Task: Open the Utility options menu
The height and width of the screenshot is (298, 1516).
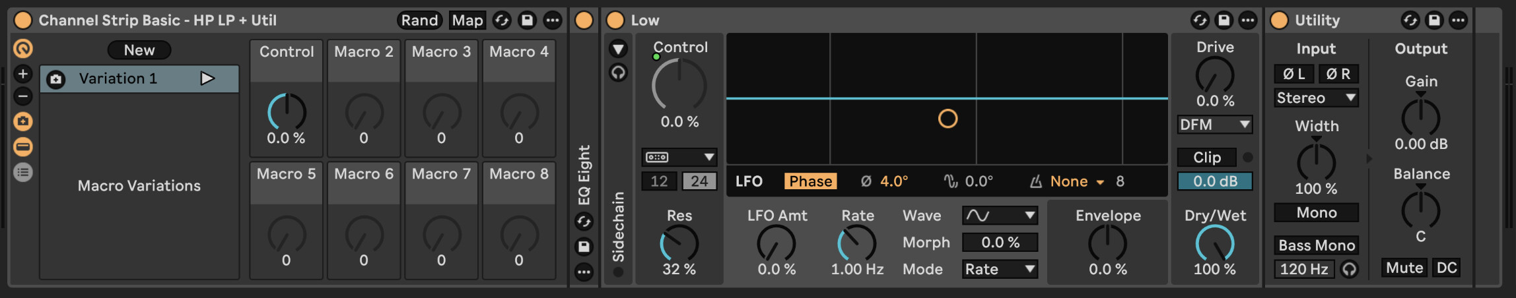Action: (x=1458, y=20)
